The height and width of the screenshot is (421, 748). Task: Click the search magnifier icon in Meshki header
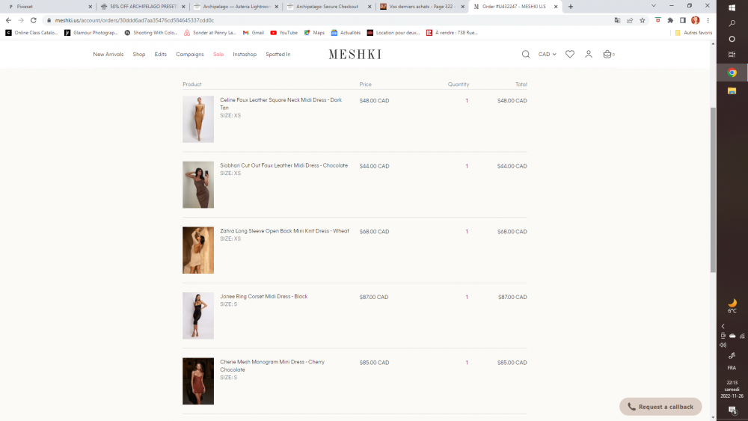(526, 55)
